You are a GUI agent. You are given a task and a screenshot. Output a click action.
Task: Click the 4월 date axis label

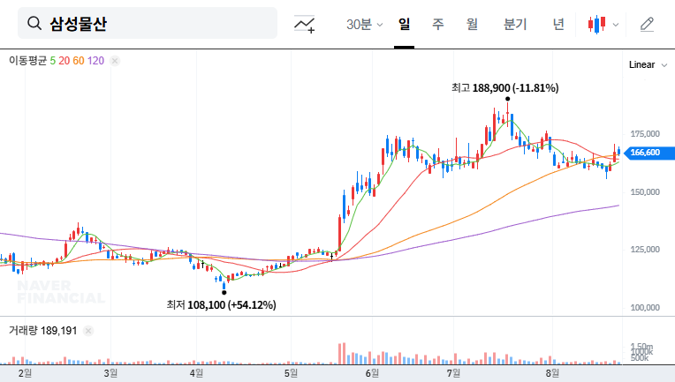coord(196,373)
